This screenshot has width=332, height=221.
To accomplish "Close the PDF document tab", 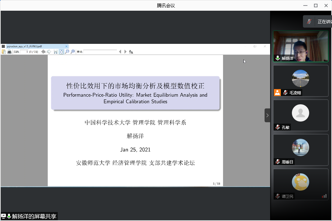I will [x=66, y=46].
